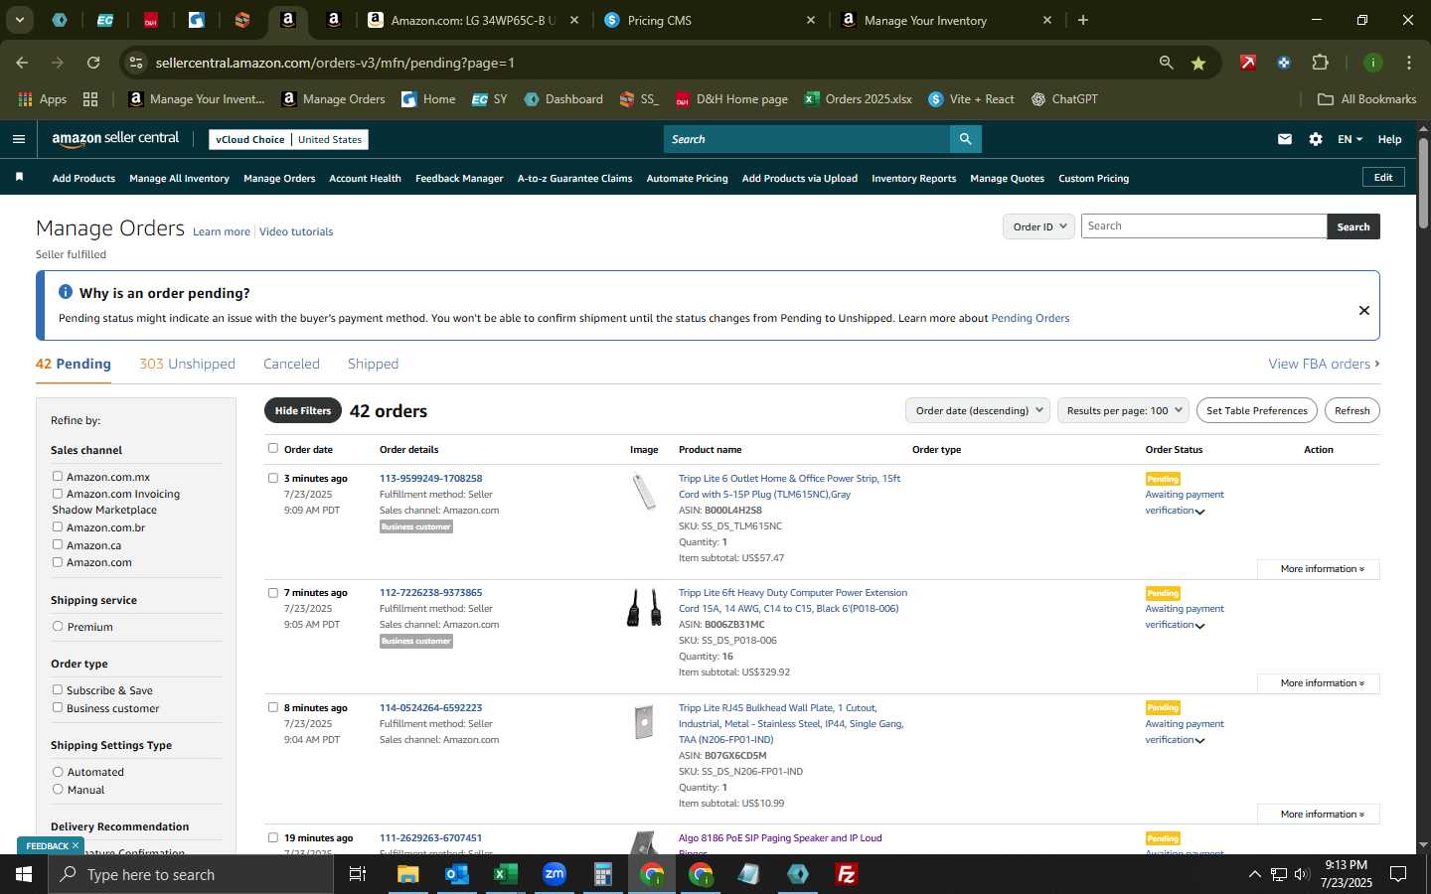Click the Order ID search input field
Image resolution: width=1431 pixels, height=894 pixels.
pos(1203,226)
